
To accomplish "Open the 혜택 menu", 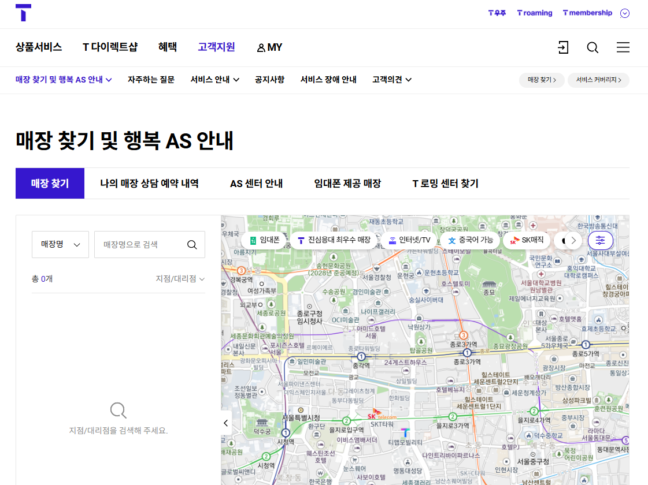I will click(x=168, y=47).
